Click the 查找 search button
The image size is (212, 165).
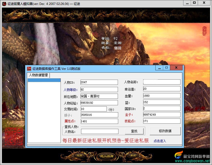[134, 131]
